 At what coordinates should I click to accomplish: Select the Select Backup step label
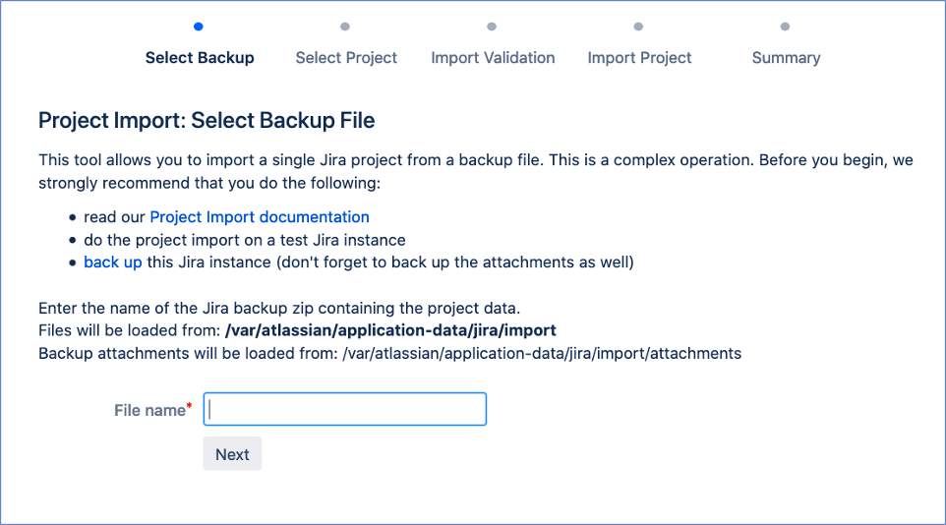click(x=200, y=57)
